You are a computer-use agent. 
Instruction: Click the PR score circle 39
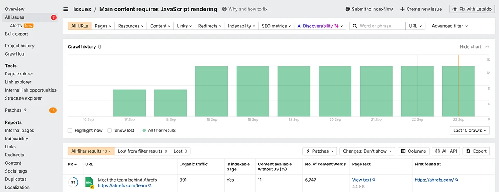[x=73, y=182]
